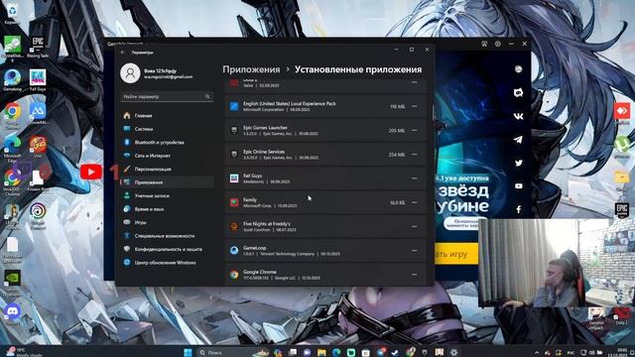Open more options for Five Nights at Freddy's
Image resolution: width=635 pixels, height=357 pixels.
(414, 226)
